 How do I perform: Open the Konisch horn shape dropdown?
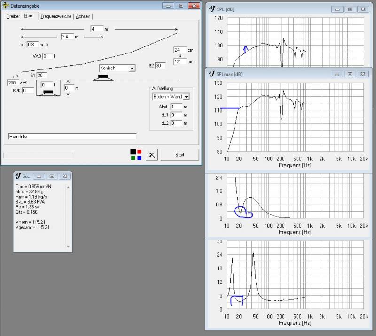point(132,68)
